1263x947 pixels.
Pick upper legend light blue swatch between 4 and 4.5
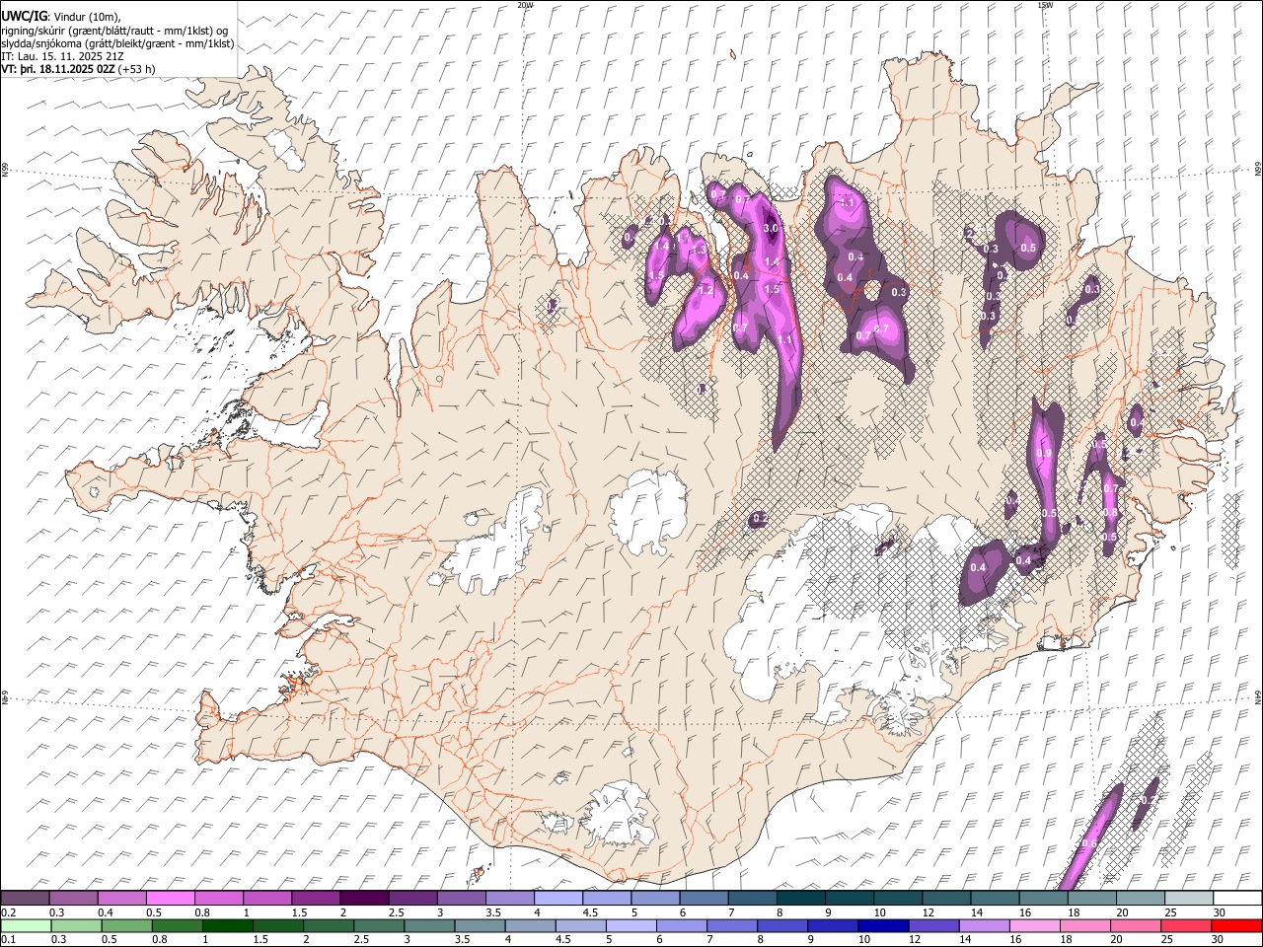(x=558, y=898)
